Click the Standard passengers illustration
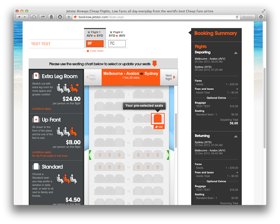The image size is (280, 224). point(67,179)
